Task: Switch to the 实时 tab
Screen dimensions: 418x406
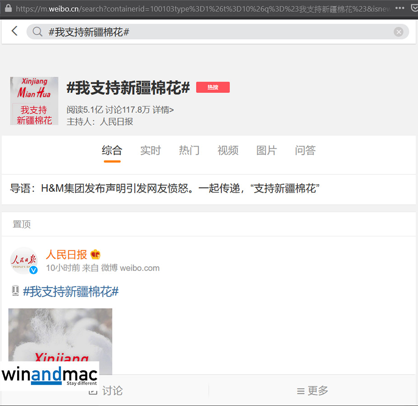Action: [x=150, y=150]
